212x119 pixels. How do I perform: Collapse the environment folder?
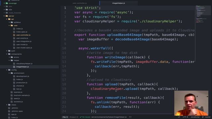(x=9, y=73)
